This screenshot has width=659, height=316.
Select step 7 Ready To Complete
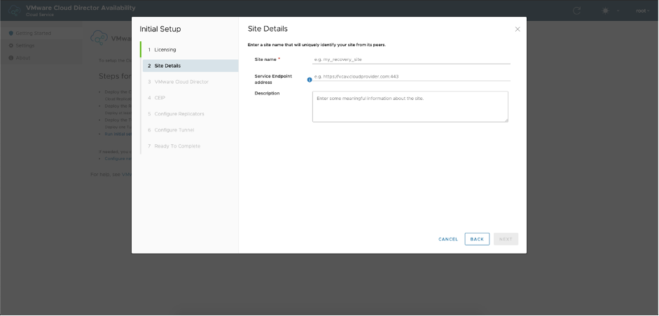pos(177,146)
